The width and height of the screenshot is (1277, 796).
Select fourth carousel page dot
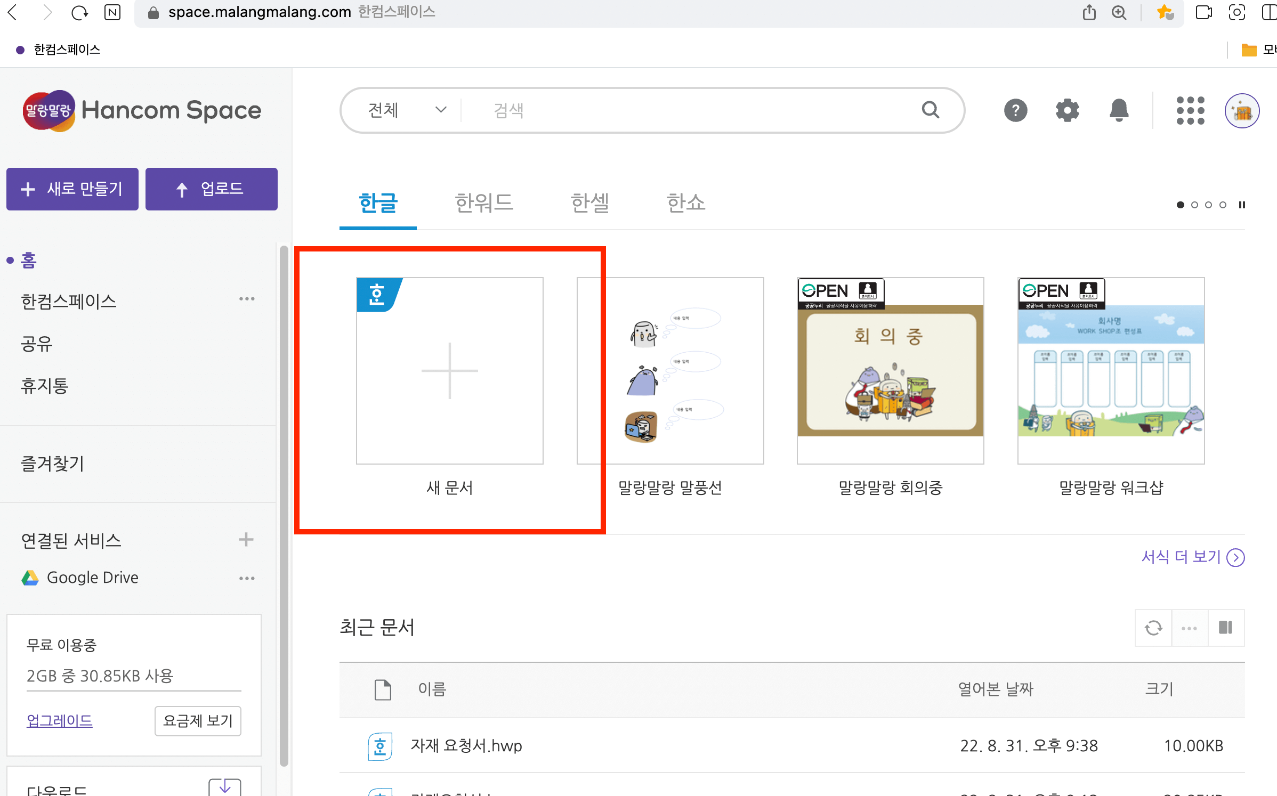click(1223, 205)
